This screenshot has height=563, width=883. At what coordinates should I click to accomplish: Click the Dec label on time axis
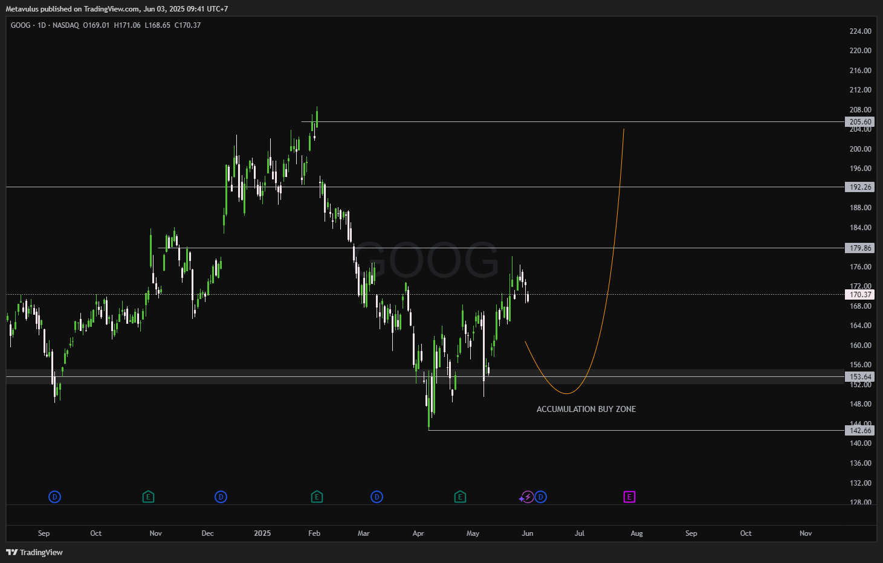click(x=208, y=533)
